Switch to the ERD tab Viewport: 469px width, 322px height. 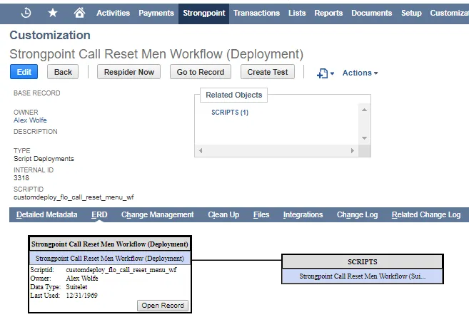99,215
